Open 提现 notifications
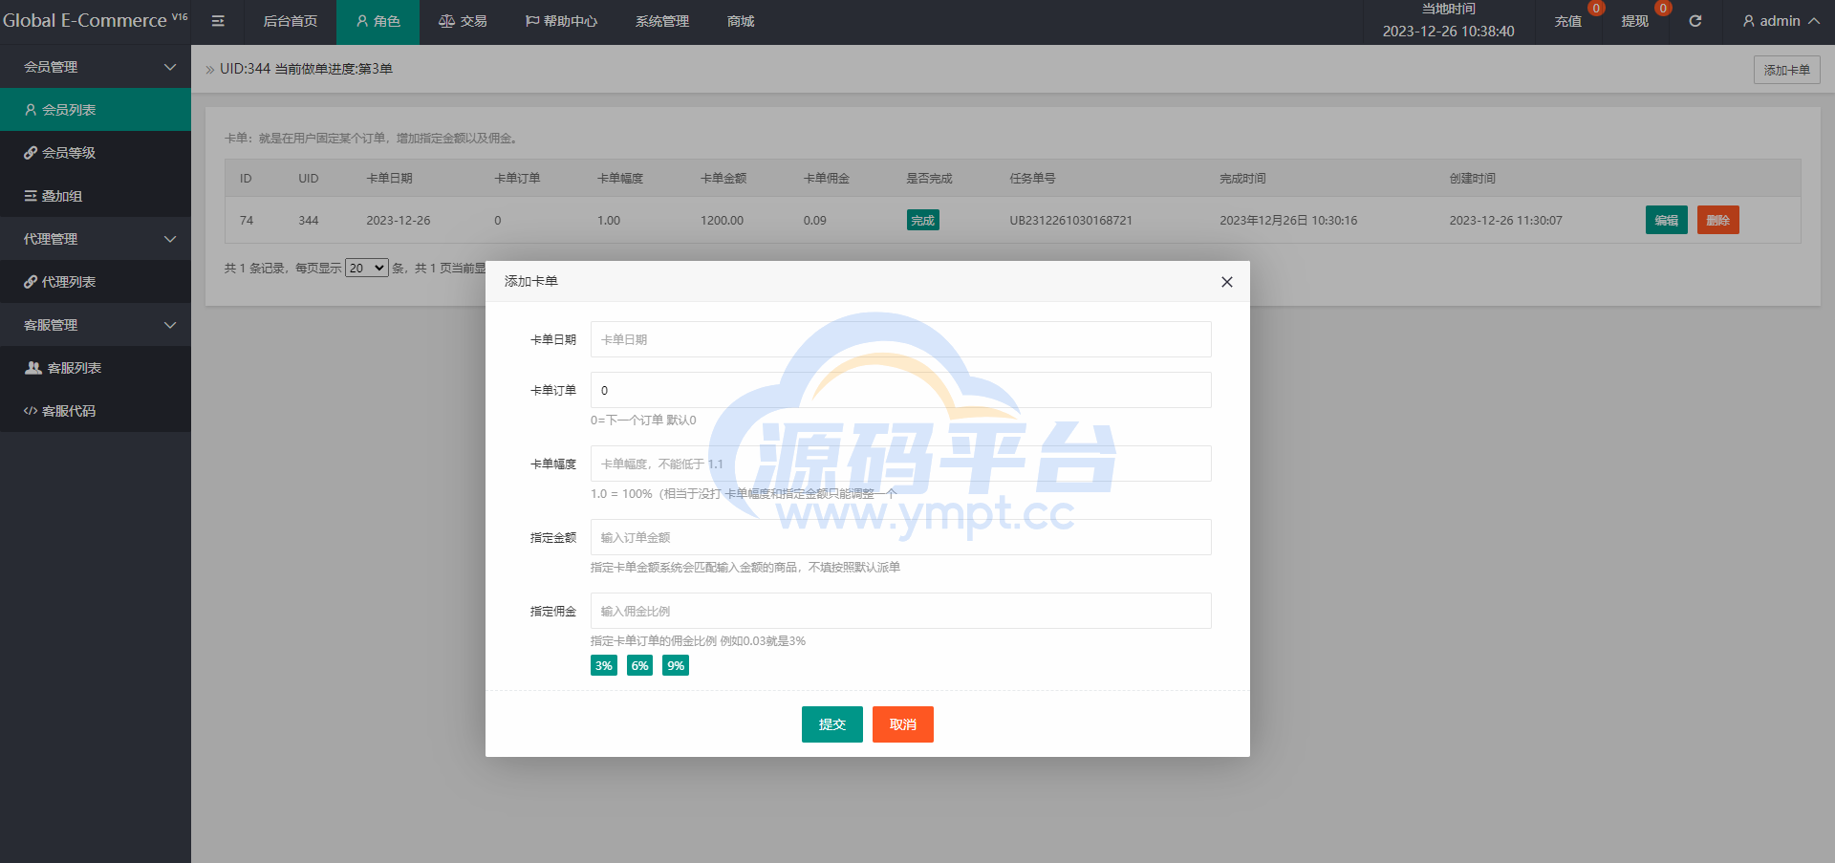This screenshot has height=863, width=1835. click(1635, 21)
